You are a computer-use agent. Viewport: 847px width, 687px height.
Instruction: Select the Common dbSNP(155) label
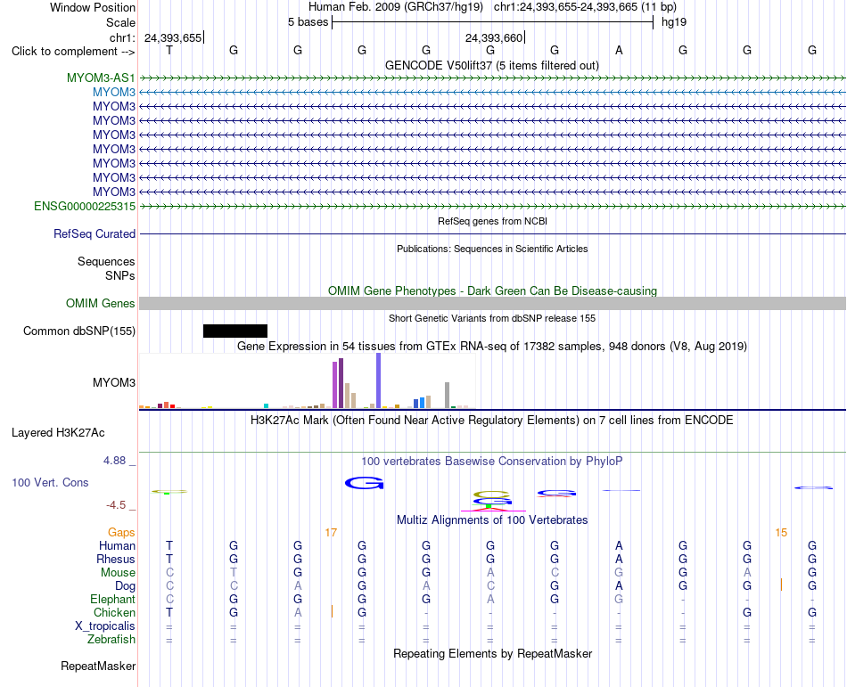(x=79, y=331)
